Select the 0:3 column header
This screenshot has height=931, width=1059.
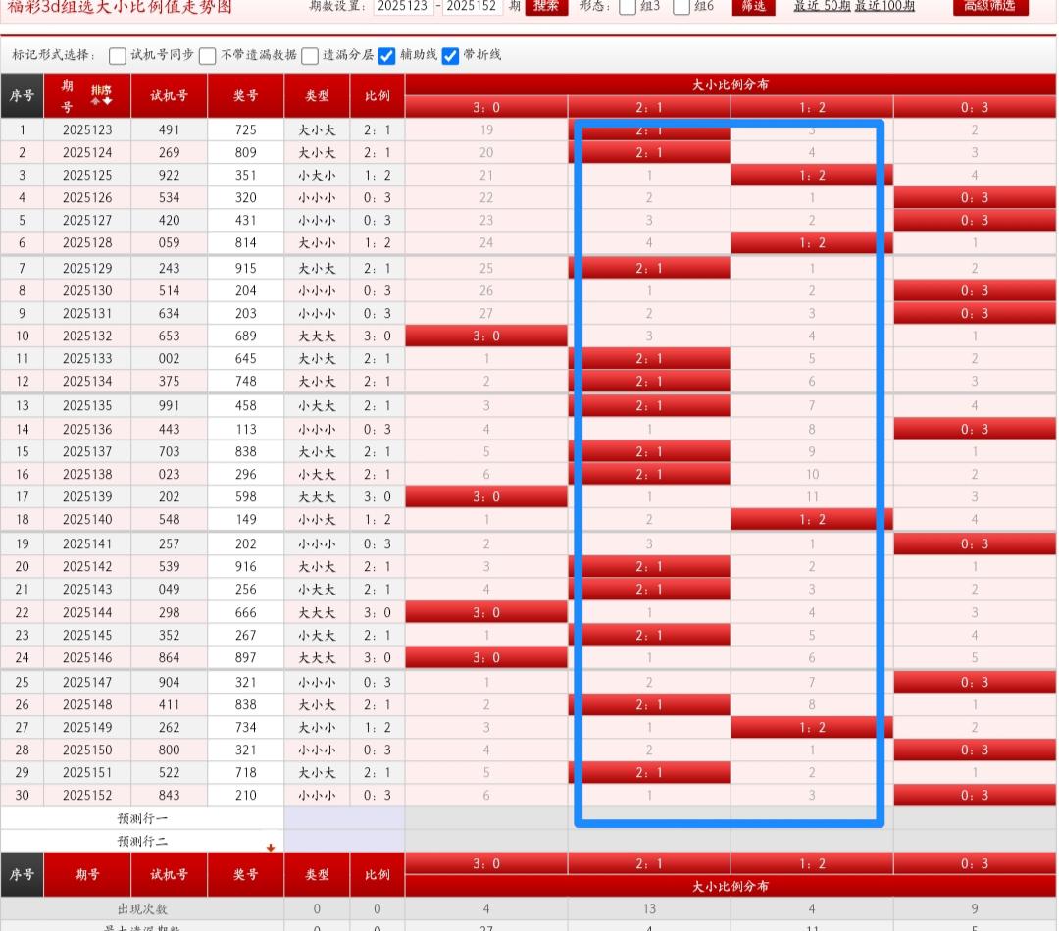(975, 108)
